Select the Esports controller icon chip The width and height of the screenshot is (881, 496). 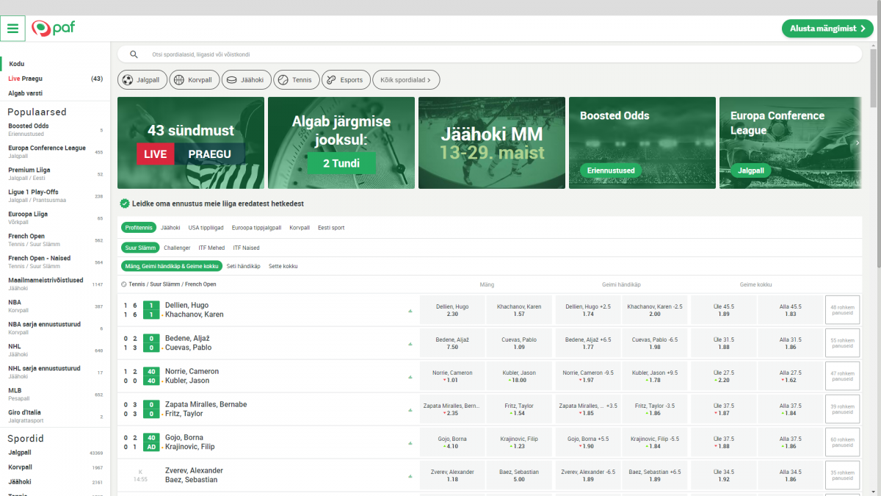pos(345,80)
